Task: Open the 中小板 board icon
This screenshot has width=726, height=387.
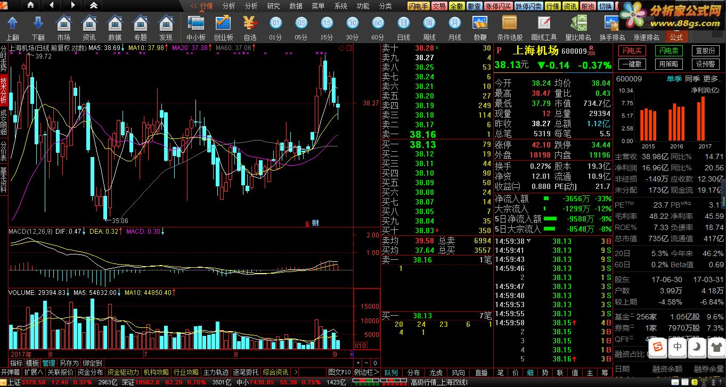Action: tap(196, 28)
